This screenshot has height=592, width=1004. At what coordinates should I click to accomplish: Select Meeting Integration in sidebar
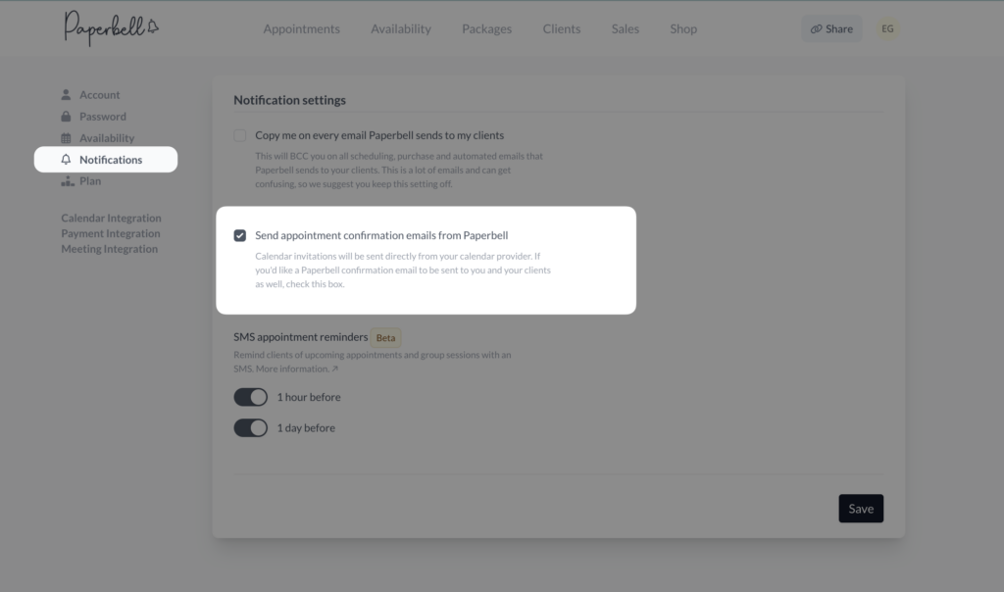click(109, 249)
